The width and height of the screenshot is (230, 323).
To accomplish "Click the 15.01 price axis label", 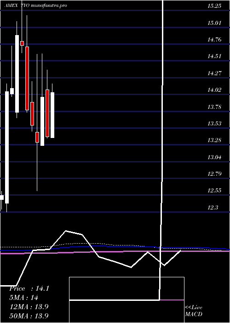I will click(214, 23).
